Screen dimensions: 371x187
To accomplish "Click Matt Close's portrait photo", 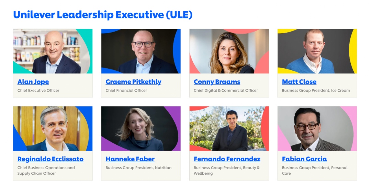I will point(317,51).
